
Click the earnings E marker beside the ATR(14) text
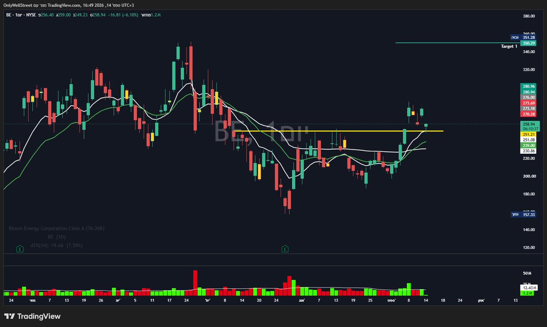[x=20, y=249]
